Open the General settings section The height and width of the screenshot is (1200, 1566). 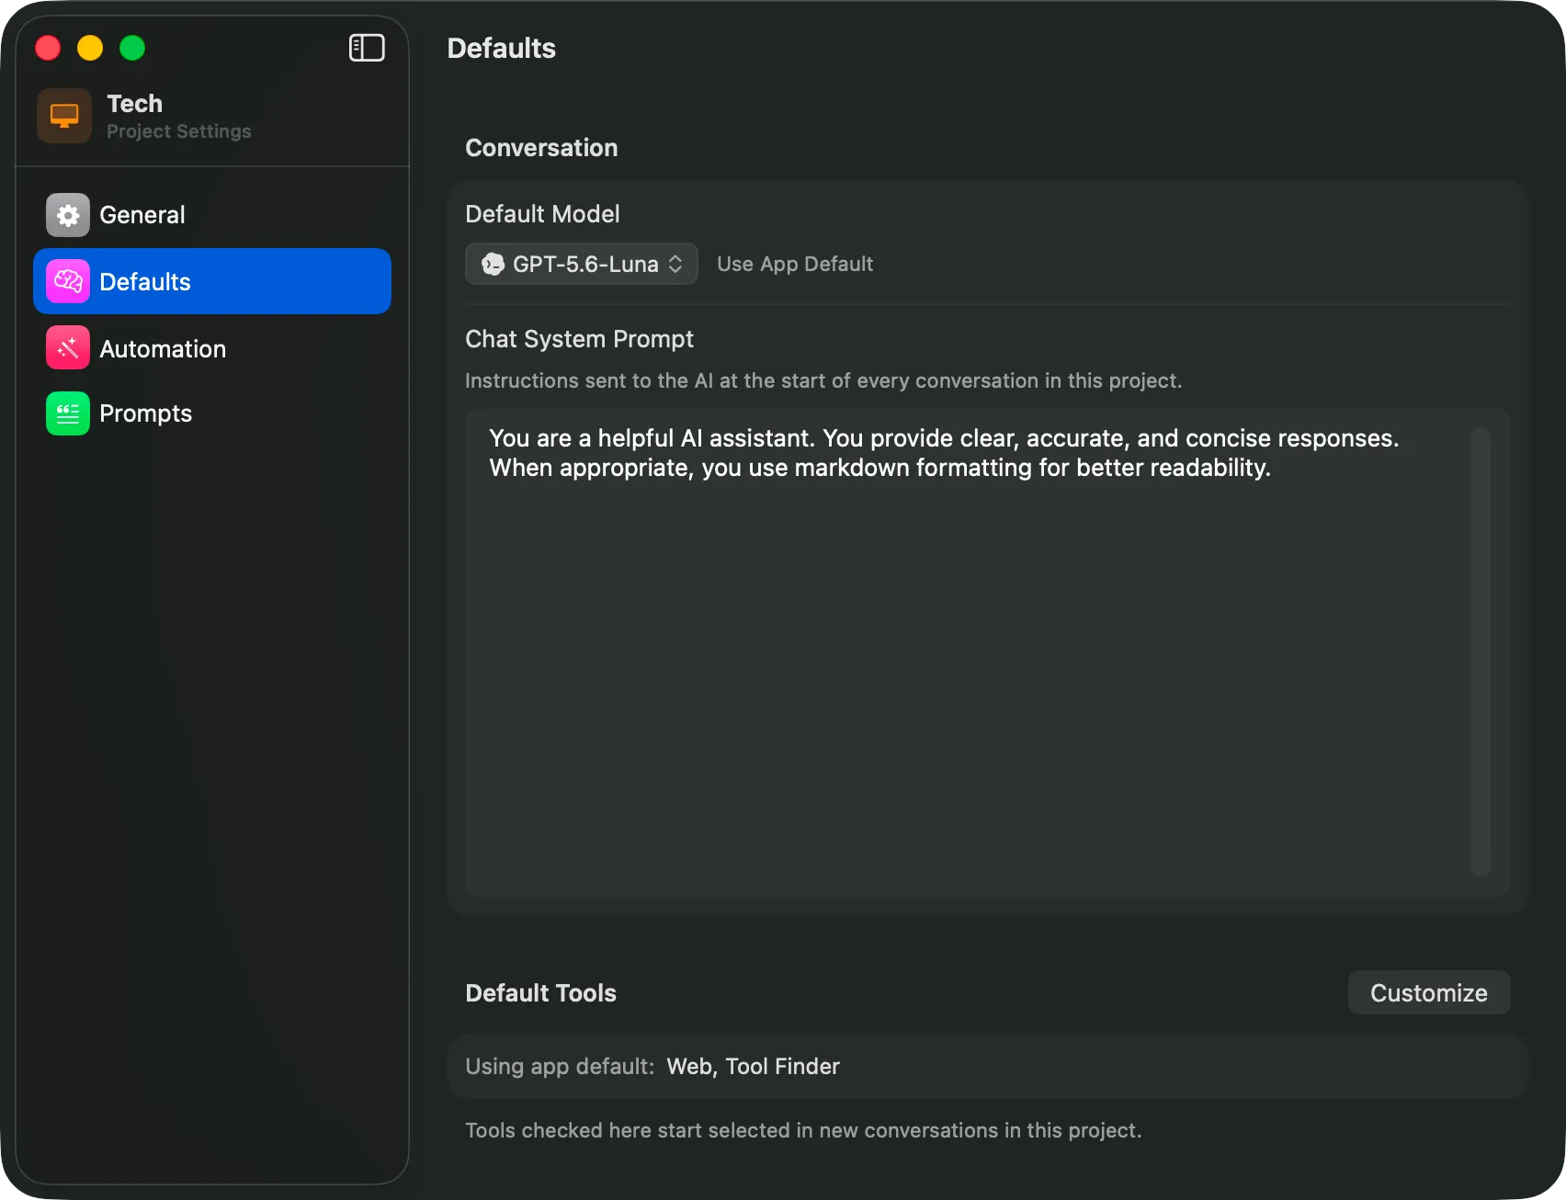click(212, 215)
